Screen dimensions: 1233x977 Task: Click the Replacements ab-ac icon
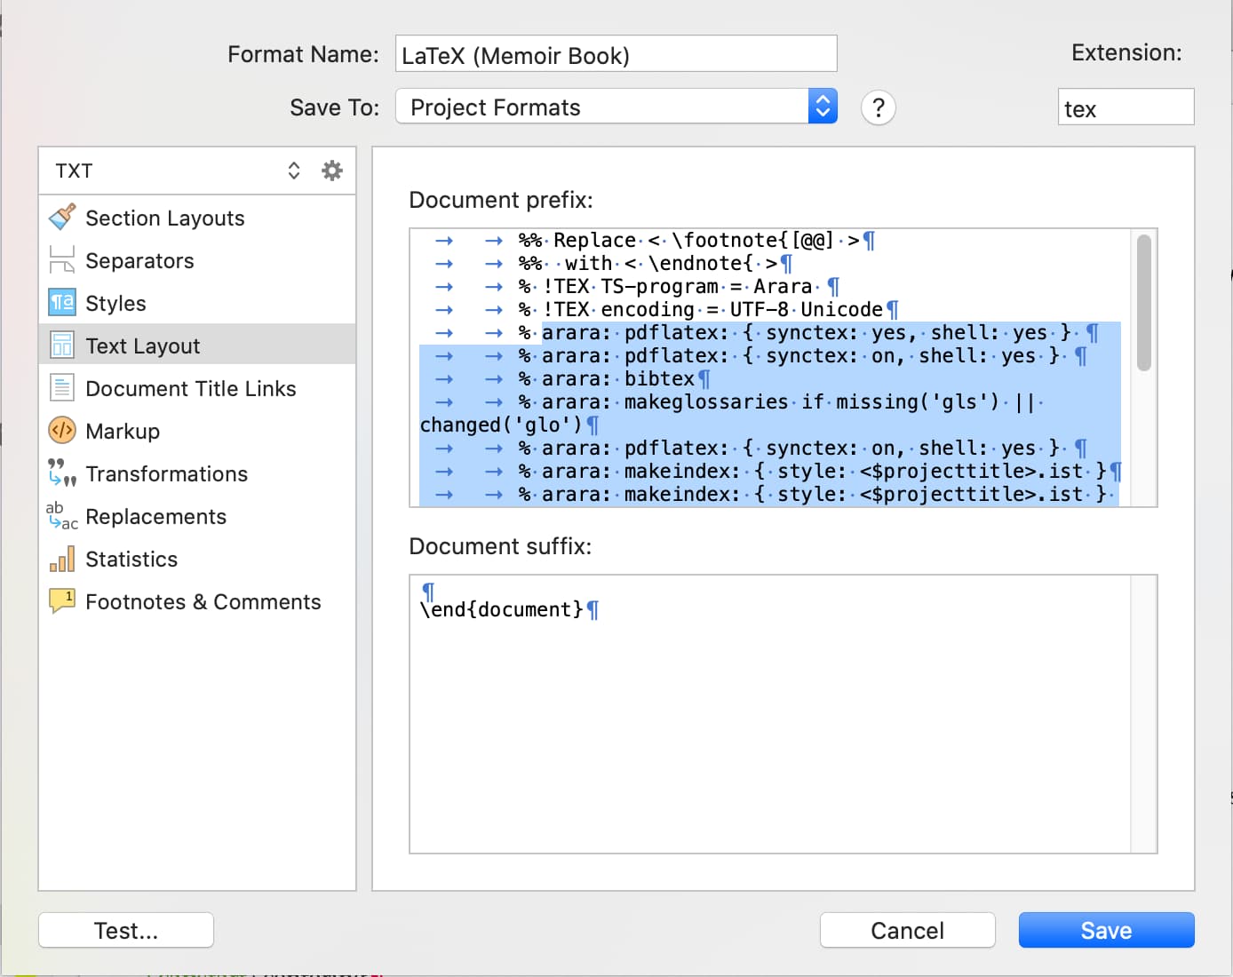(62, 516)
